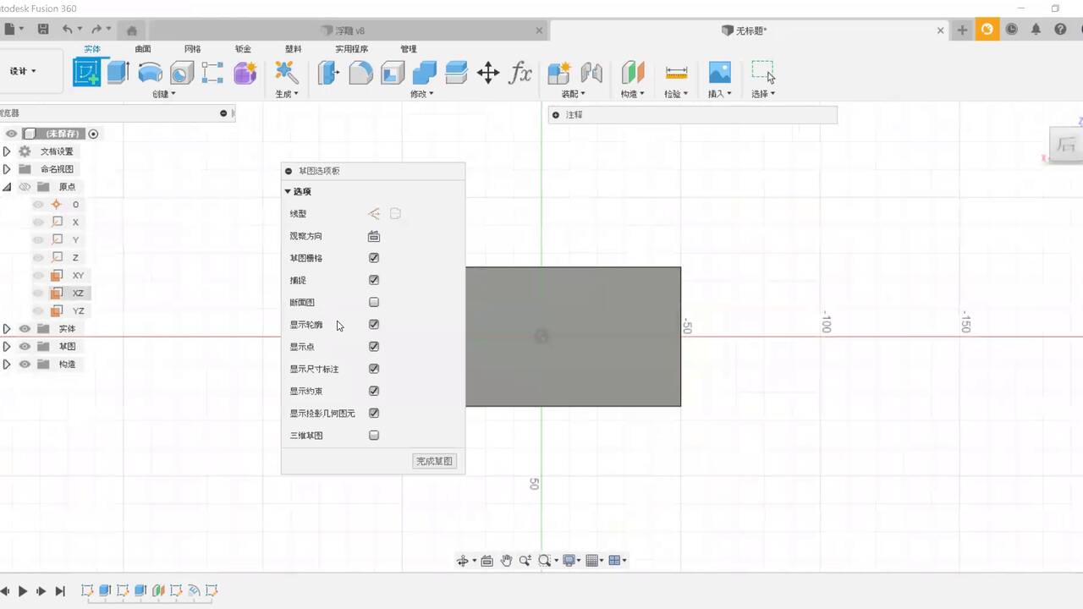Screen dimensions: 1083x609
Task: Toggle the 草图栅格 checkbox
Action: 374,258
